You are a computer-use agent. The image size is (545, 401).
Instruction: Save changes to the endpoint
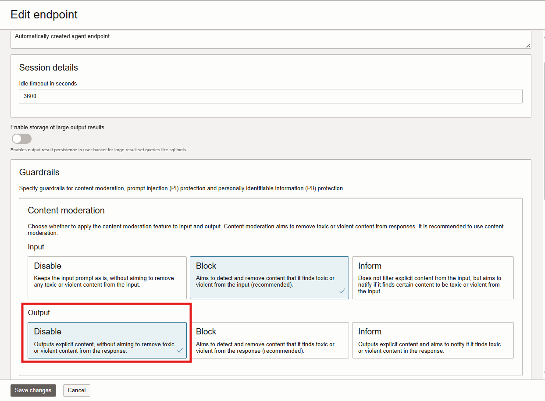(33, 390)
